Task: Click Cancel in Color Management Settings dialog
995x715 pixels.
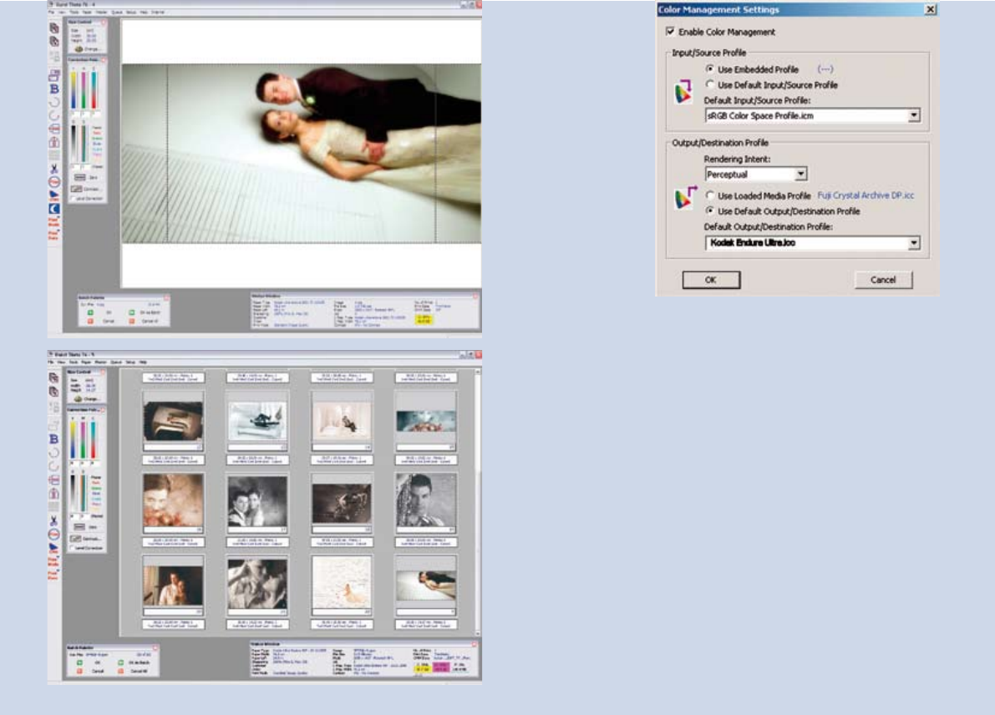Action: (x=883, y=280)
